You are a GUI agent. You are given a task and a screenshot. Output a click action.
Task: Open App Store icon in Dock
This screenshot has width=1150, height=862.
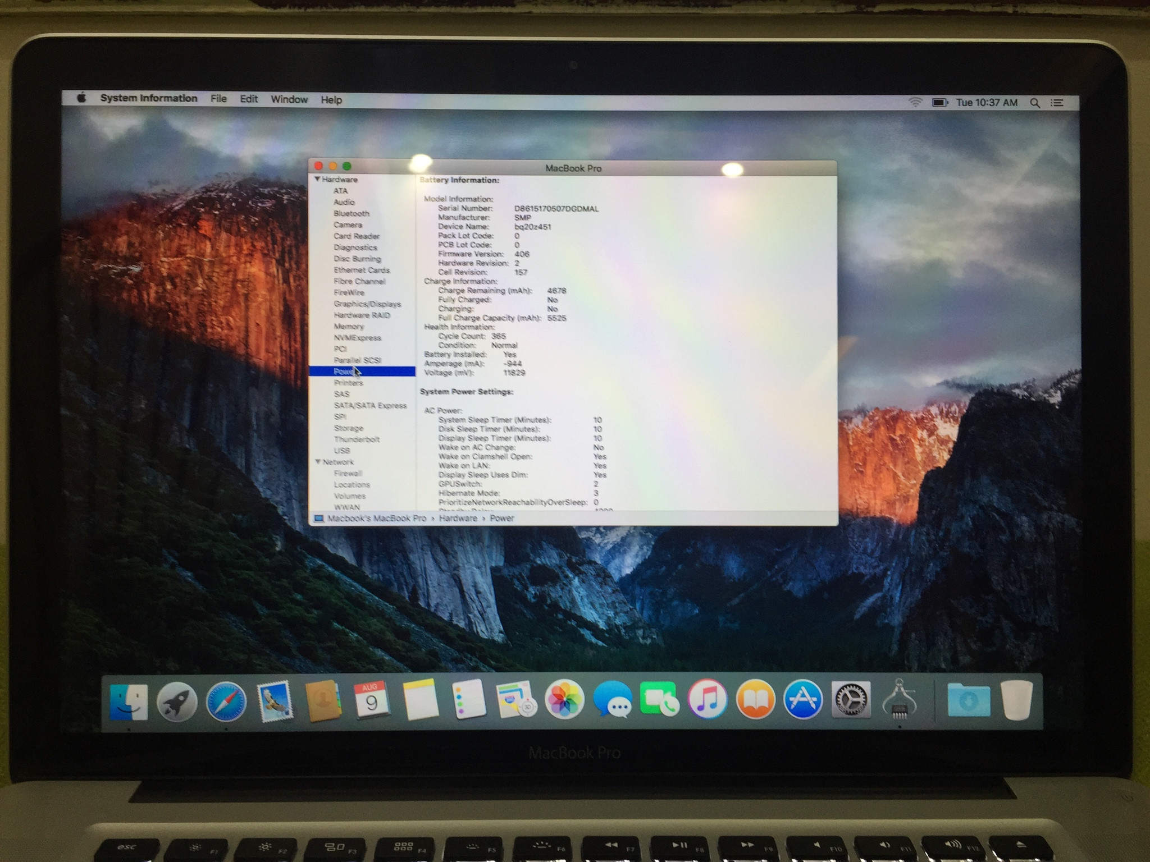click(x=803, y=699)
